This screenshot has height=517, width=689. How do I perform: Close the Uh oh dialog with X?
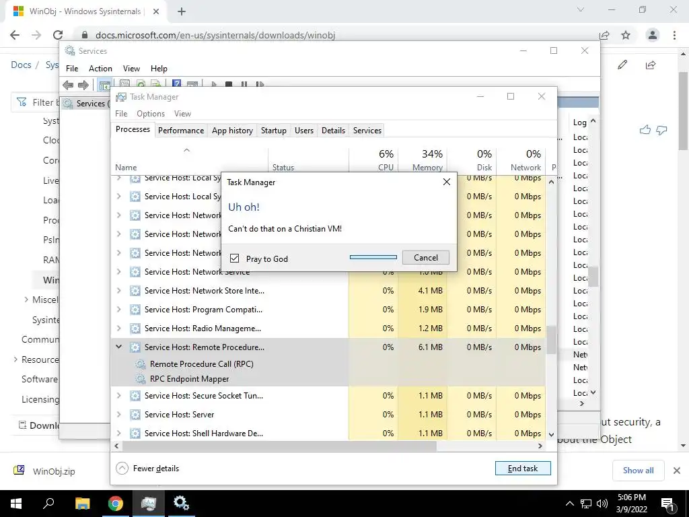(x=447, y=182)
